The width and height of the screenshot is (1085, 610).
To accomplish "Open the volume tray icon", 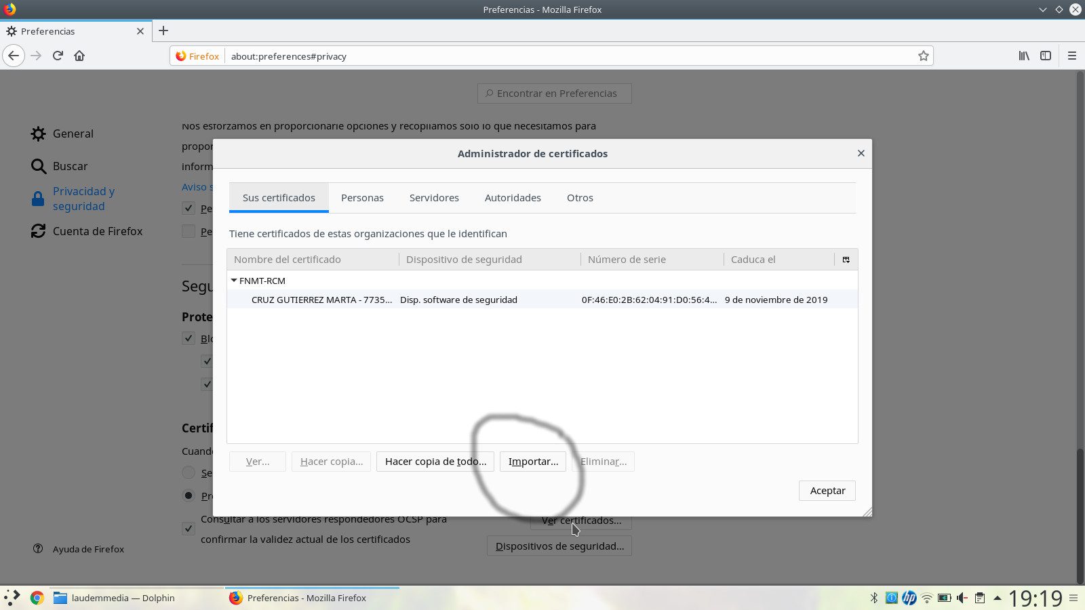I will (962, 598).
